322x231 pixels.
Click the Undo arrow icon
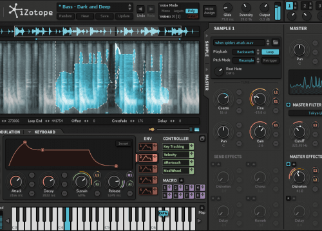[x=140, y=9]
